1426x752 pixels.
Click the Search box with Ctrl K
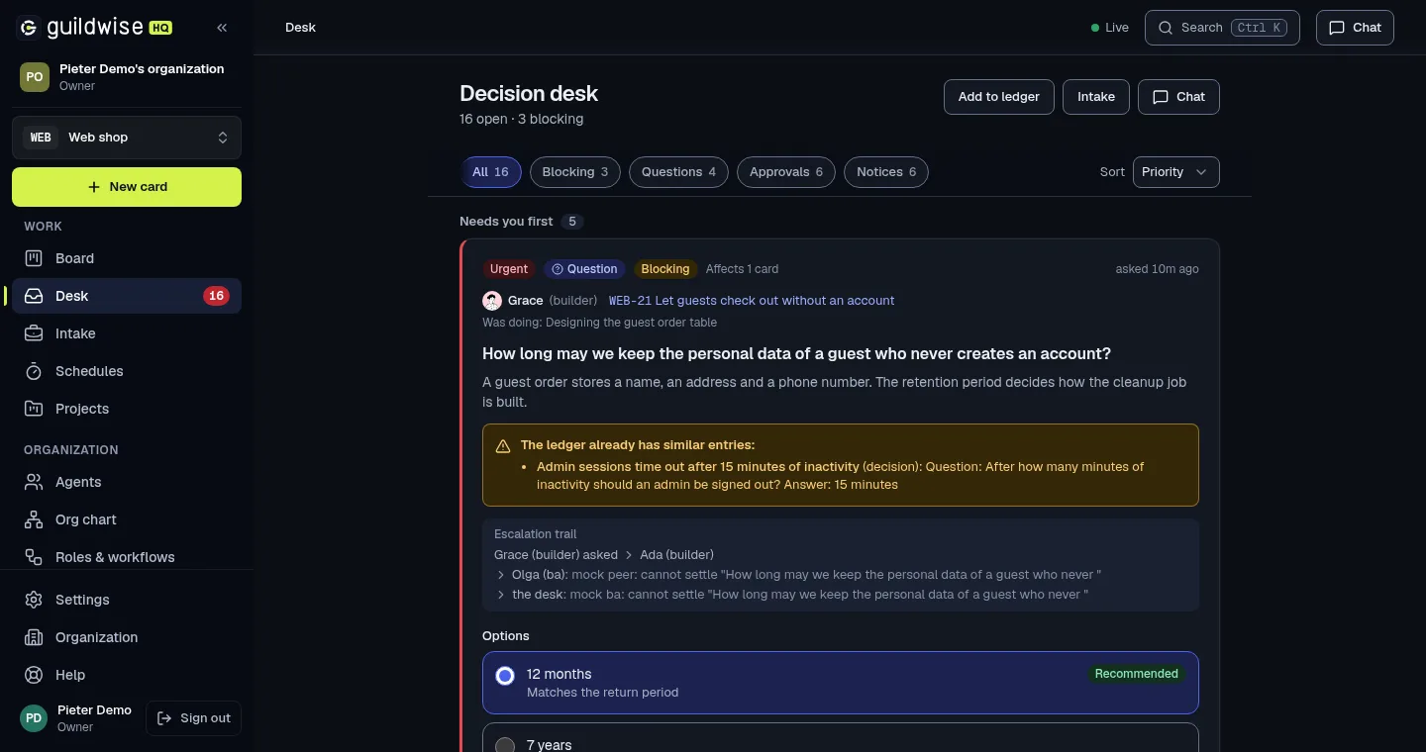(1222, 28)
